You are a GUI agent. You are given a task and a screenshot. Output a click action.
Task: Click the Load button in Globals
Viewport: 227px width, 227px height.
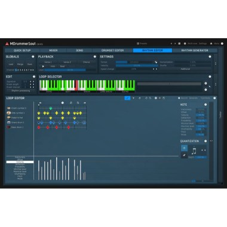click(11, 65)
